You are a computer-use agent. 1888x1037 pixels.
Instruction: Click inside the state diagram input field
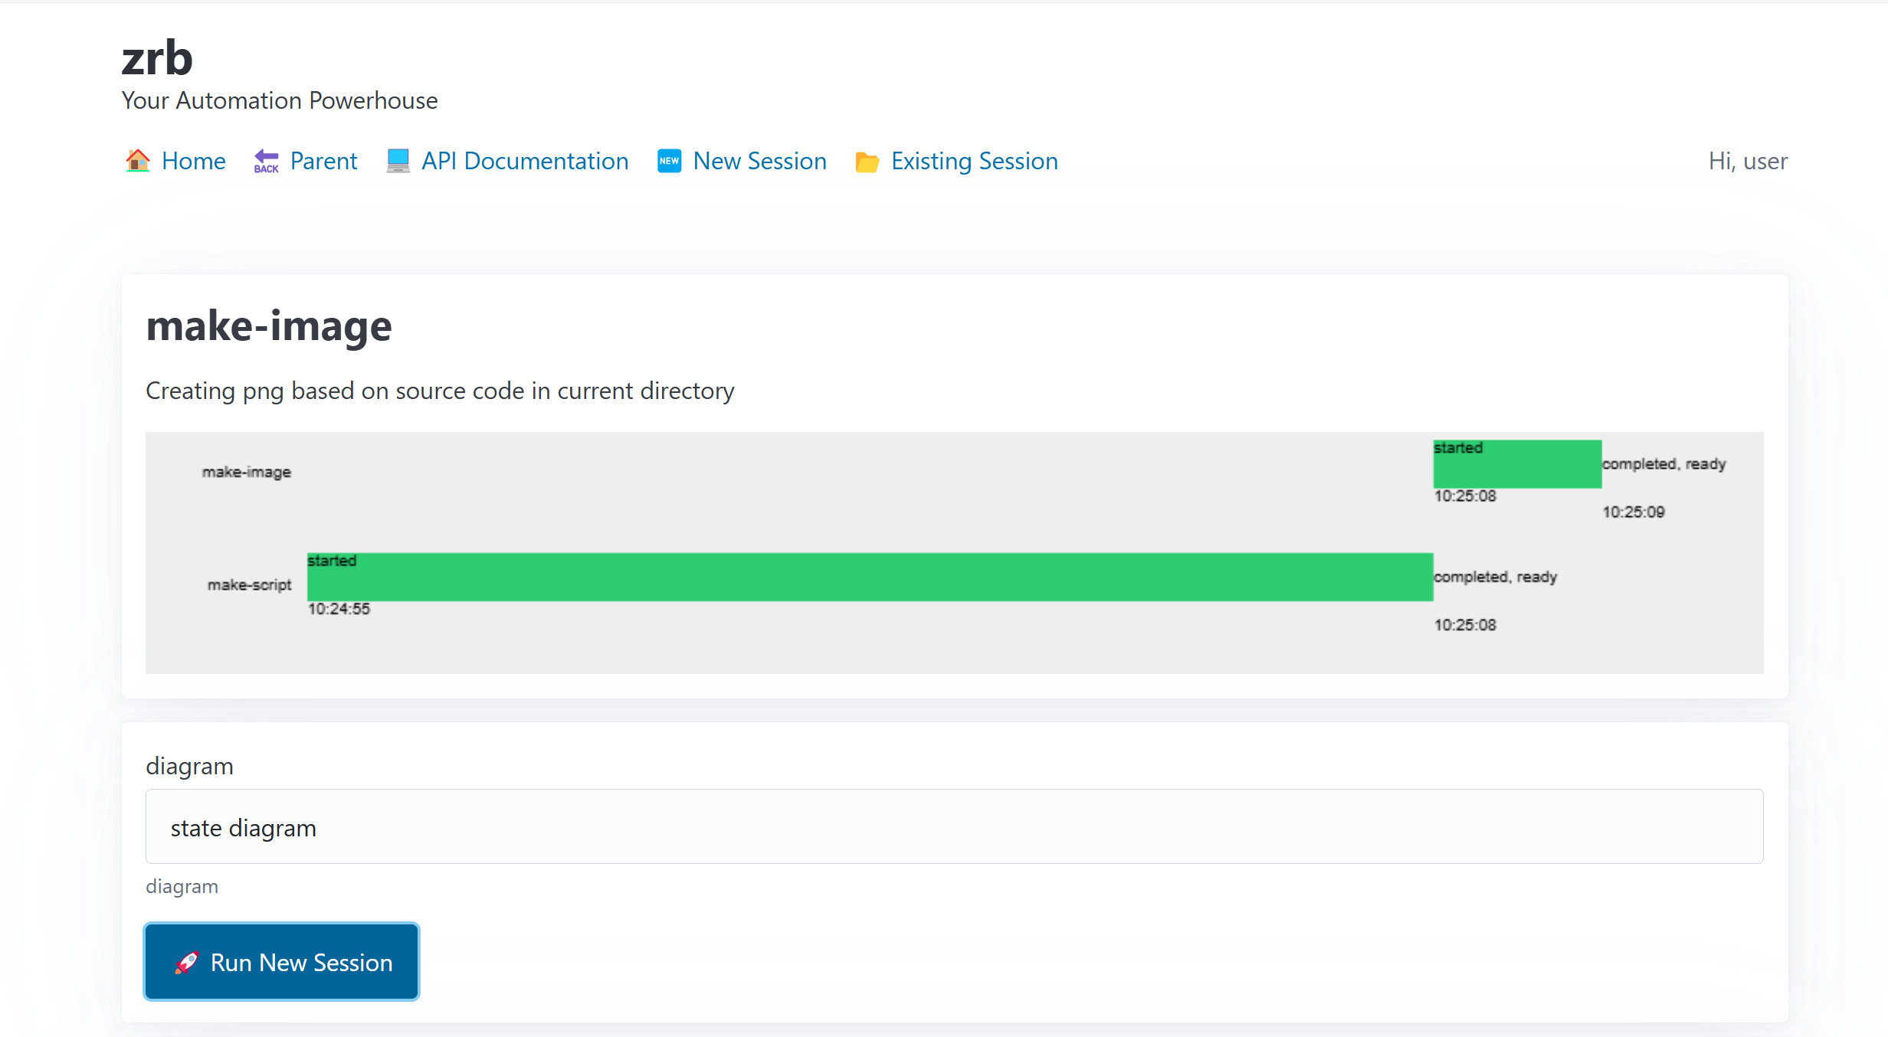point(536,827)
